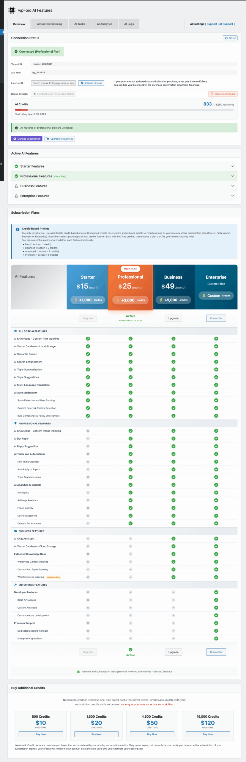The image size is (246, 762).
Task: Click the Disconnect Service button
Action: 223,94
